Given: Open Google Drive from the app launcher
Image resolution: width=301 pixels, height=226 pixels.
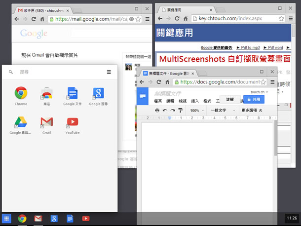Looking at the screenshot, I should pos(20,122).
